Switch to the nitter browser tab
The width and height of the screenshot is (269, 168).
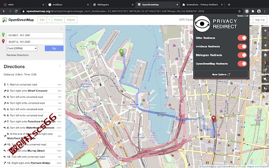(x=24, y=5)
